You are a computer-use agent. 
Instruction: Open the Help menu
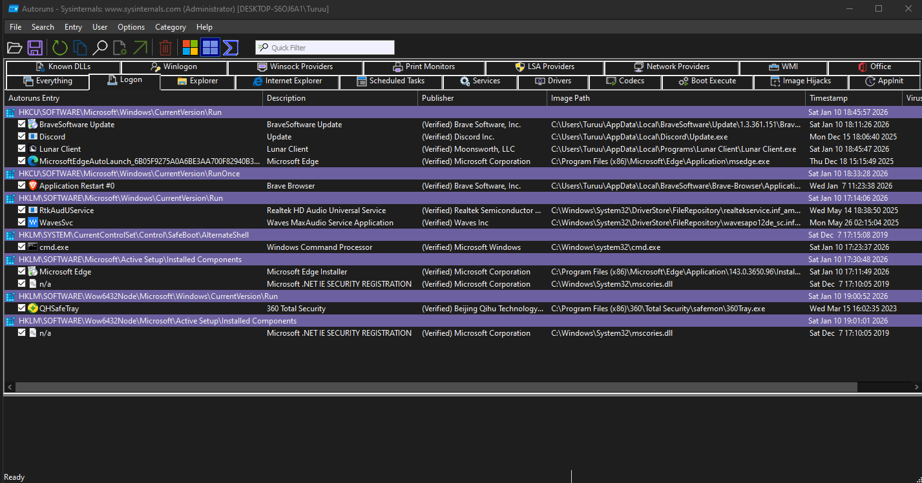coord(204,27)
